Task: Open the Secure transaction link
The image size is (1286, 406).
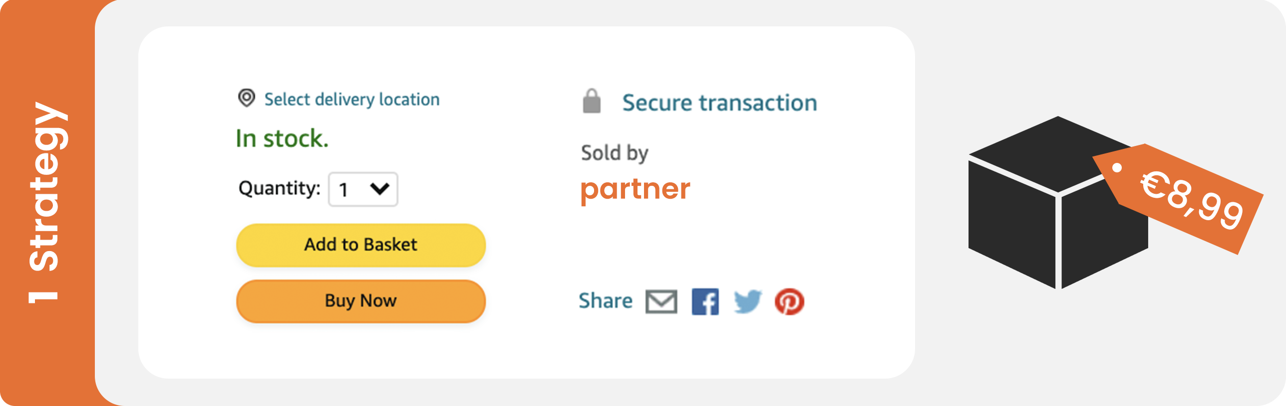Action: click(x=719, y=103)
